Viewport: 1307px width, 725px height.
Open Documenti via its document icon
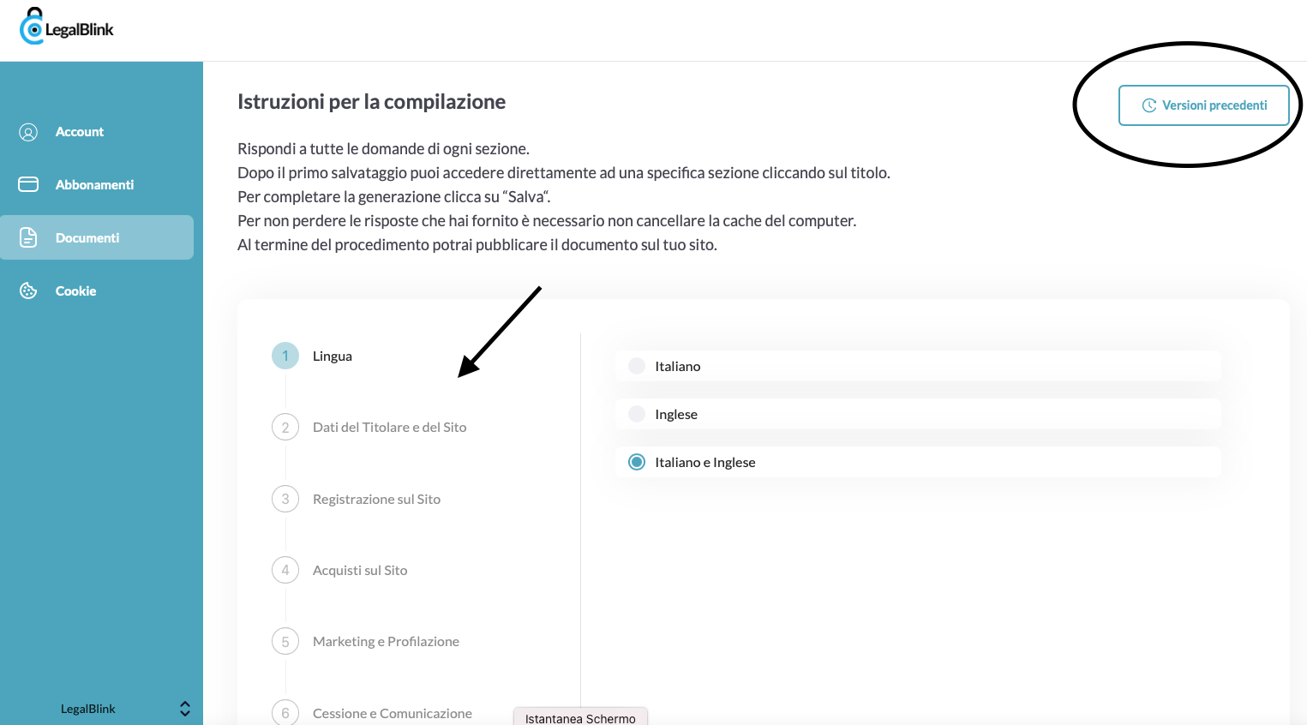(x=28, y=237)
